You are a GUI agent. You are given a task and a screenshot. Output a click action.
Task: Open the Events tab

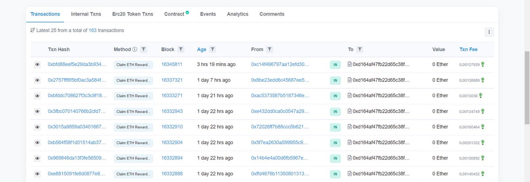pos(208,14)
